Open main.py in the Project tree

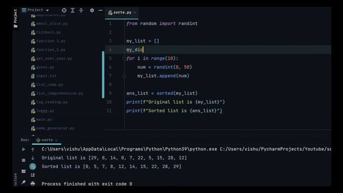42,120
